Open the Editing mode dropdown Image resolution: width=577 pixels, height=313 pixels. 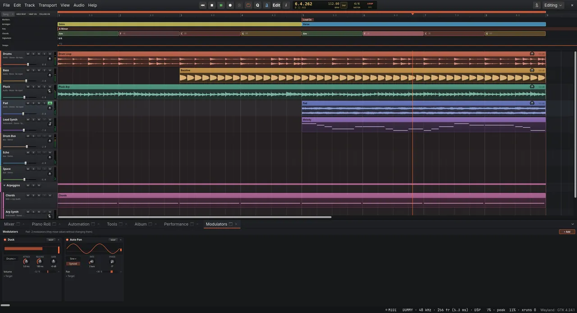tap(554, 5)
